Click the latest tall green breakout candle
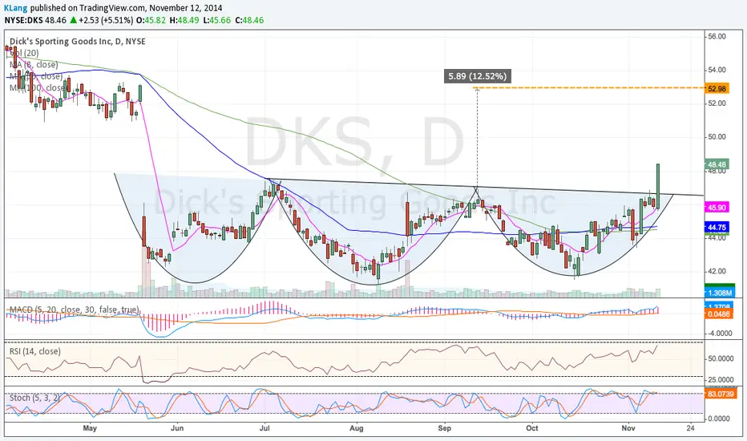This screenshot has width=747, height=441. tap(658, 187)
